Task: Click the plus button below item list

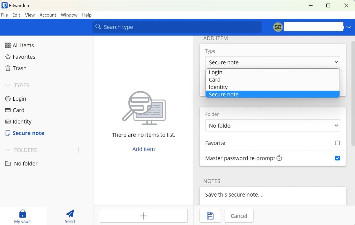Action: coord(143,216)
